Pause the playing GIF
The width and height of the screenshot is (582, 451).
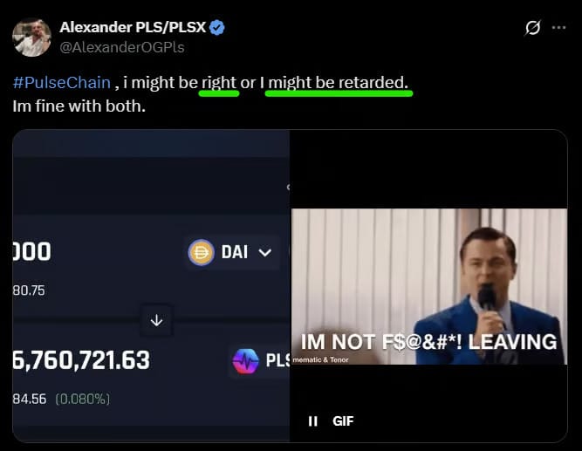tap(313, 421)
